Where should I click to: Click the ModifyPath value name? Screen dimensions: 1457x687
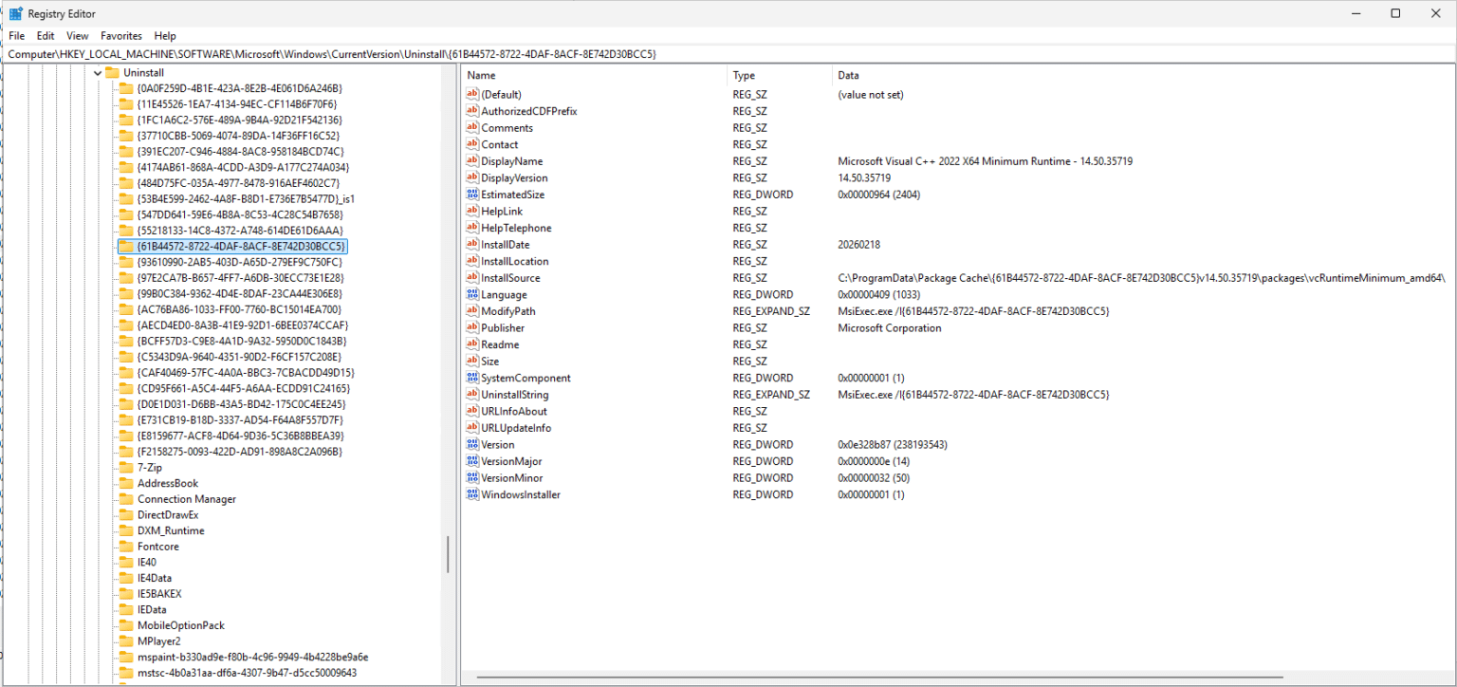coord(507,311)
